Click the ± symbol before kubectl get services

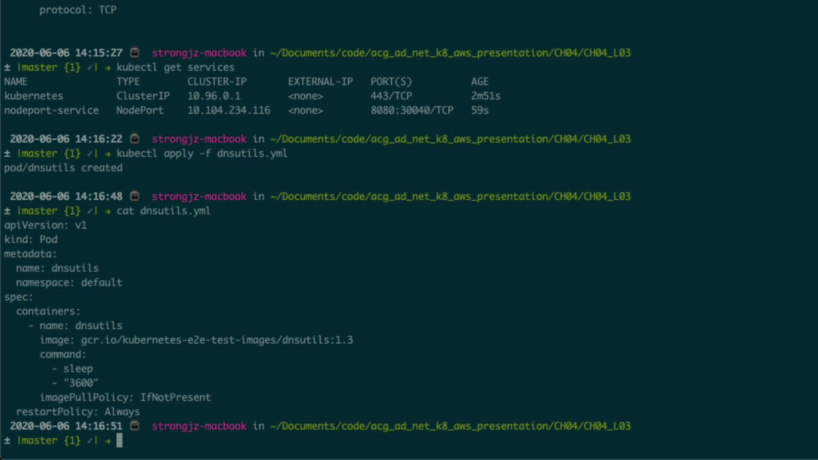click(x=7, y=67)
